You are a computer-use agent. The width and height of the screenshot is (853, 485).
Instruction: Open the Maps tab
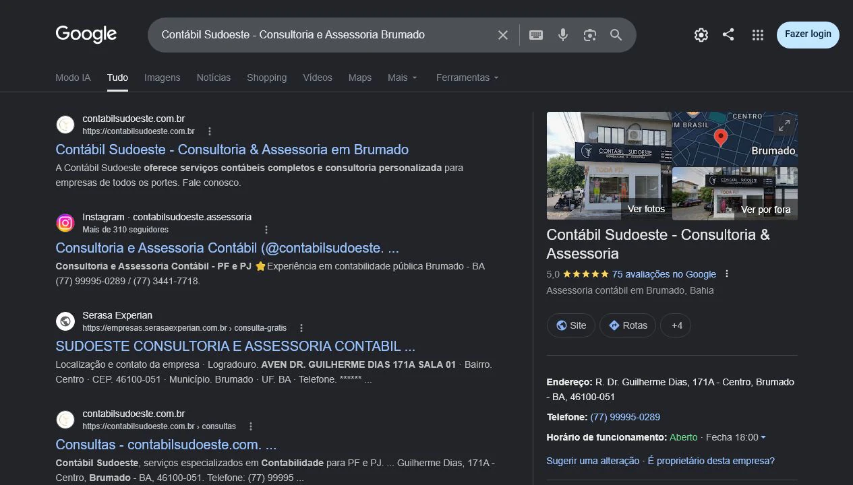(360, 77)
